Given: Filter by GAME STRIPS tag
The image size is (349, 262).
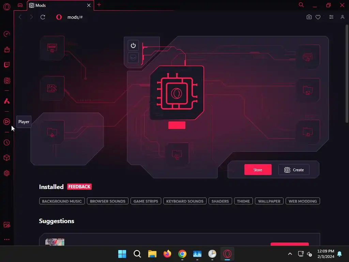Looking at the screenshot, I should tap(146, 201).
